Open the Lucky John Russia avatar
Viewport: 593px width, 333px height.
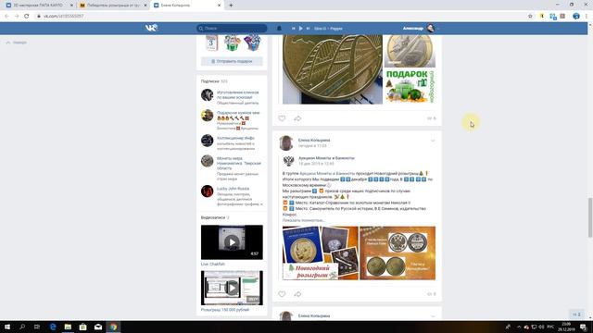coord(208,191)
